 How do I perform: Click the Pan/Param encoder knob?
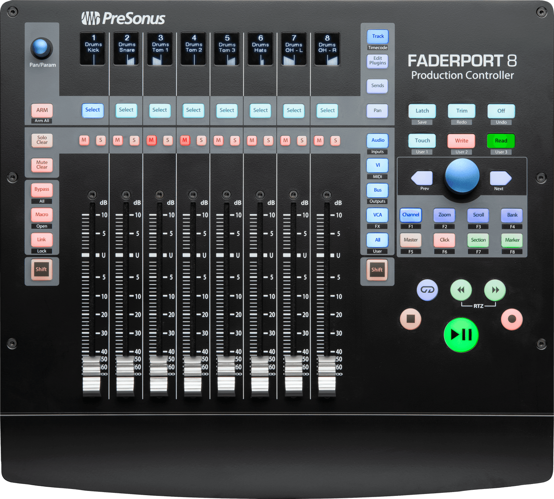pyautogui.click(x=41, y=48)
